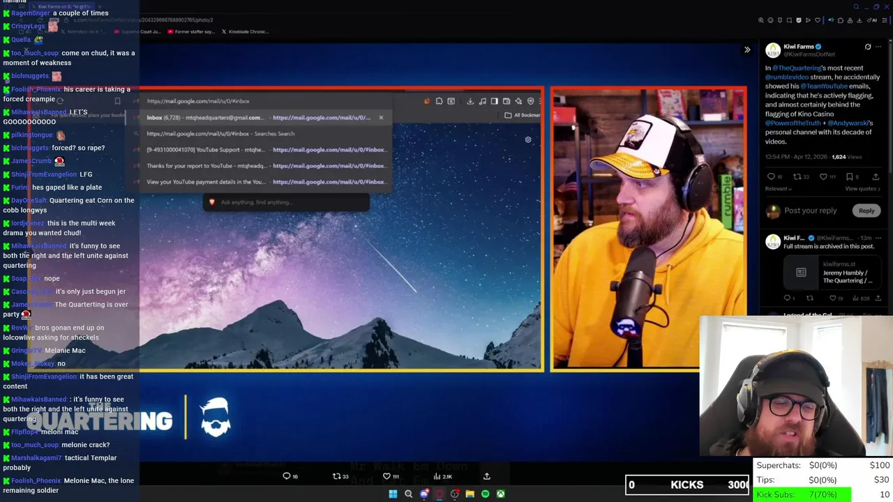Image resolution: width=893 pixels, height=502 pixels.
Task: Open the kiwifarms.st Jeremy Hambly link card
Action: pyautogui.click(x=832, y=273)
